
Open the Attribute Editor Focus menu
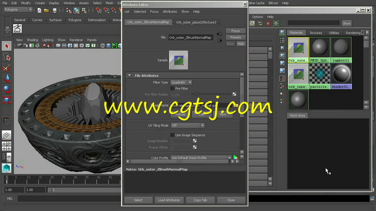(154, 11)
